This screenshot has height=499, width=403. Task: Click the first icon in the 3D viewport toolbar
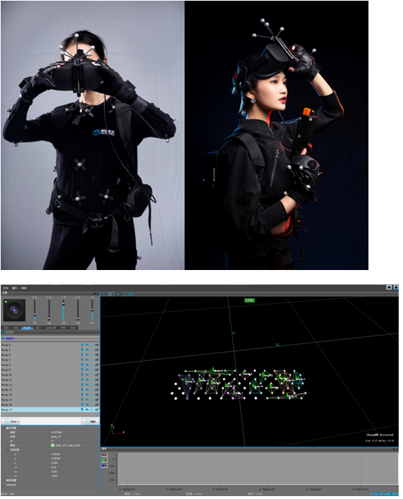click(104, 294)
